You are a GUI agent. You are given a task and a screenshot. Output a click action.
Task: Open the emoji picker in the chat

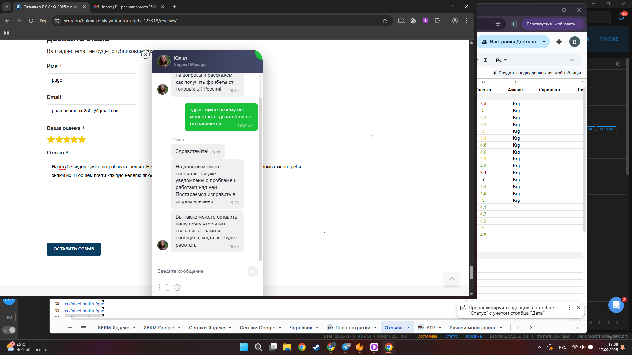click(177, 288)
